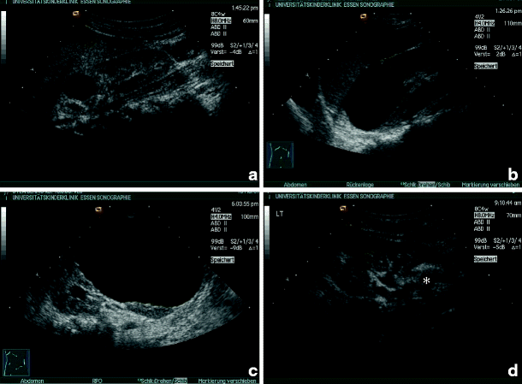Click the 99dB dynamic range value in panel a
Screen dimensions: 522x384
click(217, 45)
